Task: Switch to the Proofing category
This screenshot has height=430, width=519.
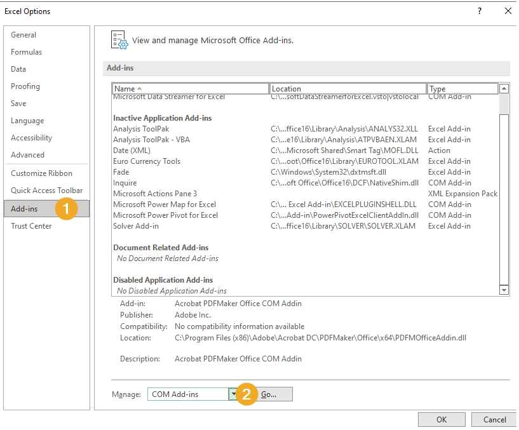Action: 25,86
